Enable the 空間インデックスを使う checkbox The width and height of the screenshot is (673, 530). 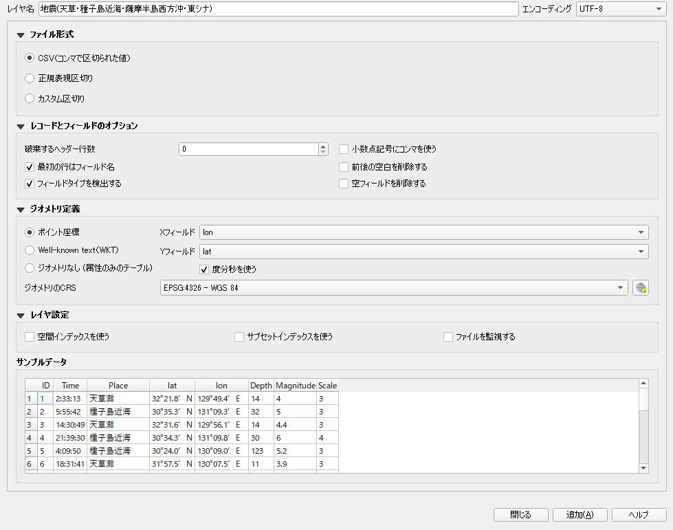coord(28,337)
